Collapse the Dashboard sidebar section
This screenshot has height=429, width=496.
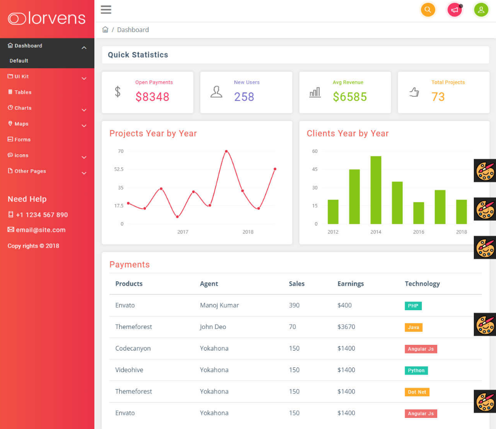84,48
